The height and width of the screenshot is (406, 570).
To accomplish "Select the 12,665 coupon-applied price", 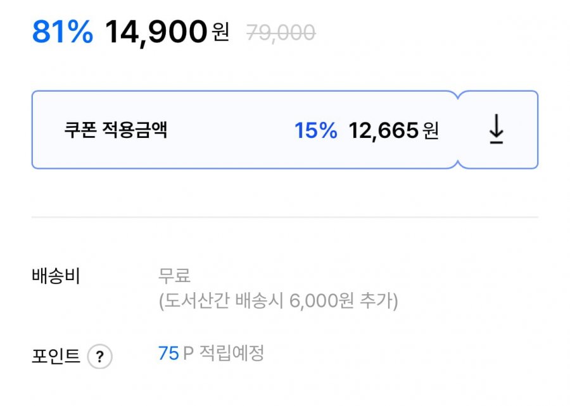I will pos(383,131).
